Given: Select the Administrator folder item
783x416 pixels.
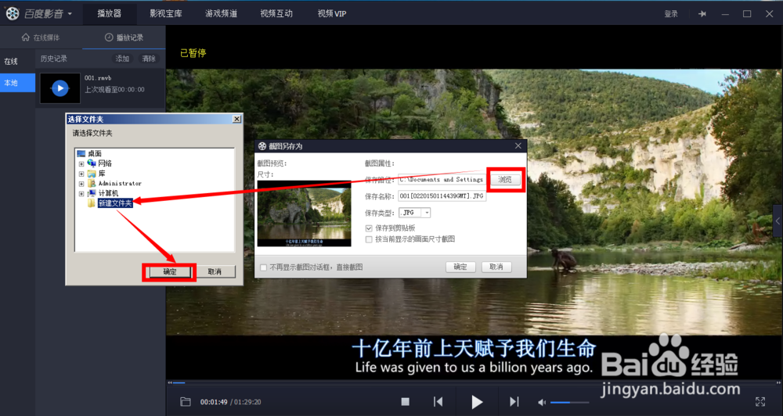Looking at the screenshot, I should [120, 184].
